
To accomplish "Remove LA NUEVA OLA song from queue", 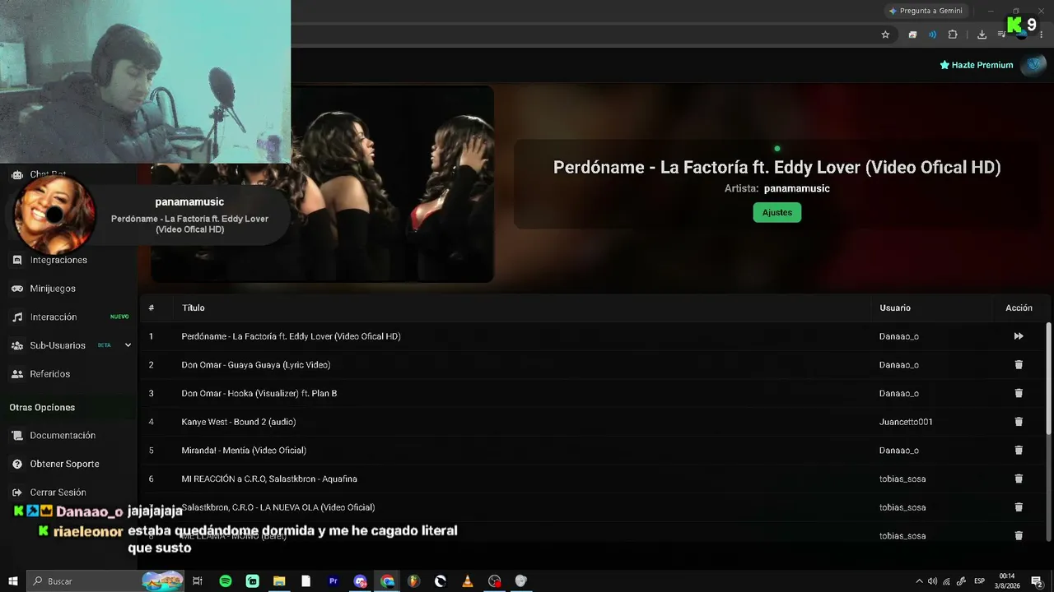I will (1019, 507).
